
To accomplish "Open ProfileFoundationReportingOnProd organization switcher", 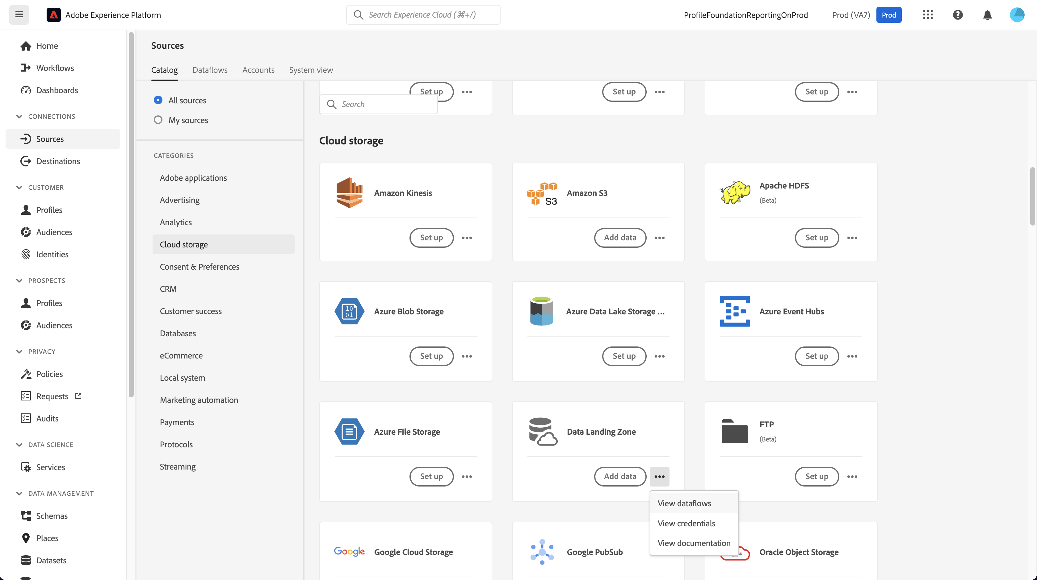I will pos(745,15).
